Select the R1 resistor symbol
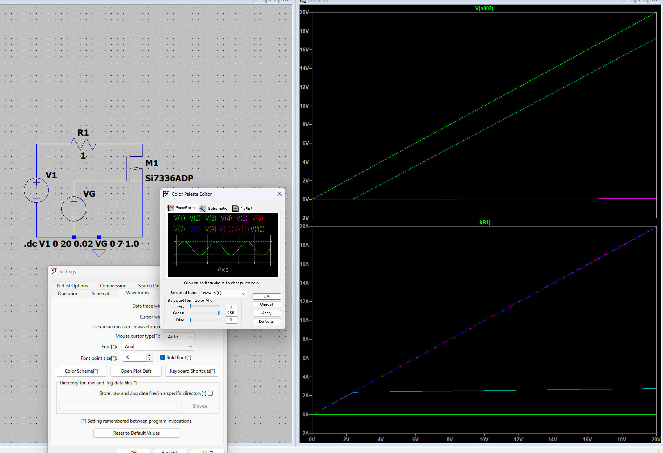Image resolution: width=663 pixels, height=453 pixels. [x=83, y=144]
